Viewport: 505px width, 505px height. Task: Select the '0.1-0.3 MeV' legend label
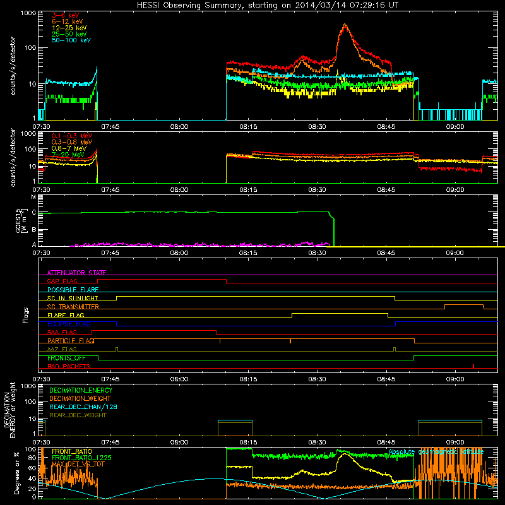tap(72, 136)
